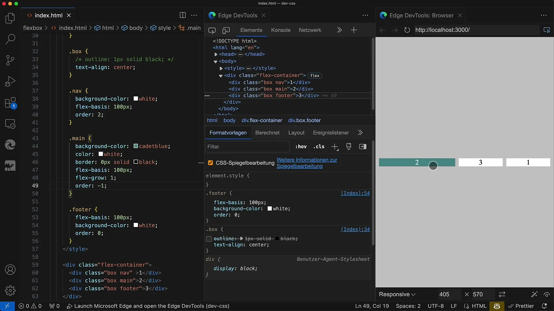Reload the localhost browser page
This screenshot has width=554, height=311.
(407, 30)
